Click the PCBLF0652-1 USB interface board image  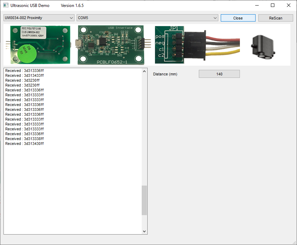tap(111, 44)
